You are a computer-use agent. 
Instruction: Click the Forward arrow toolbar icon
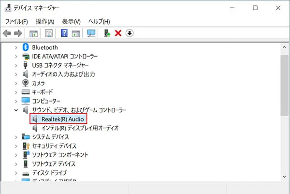pos(18,33)
